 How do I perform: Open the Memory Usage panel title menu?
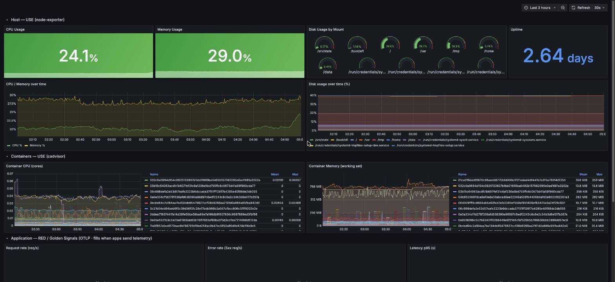pyautogui.click(x=169, y=29)
